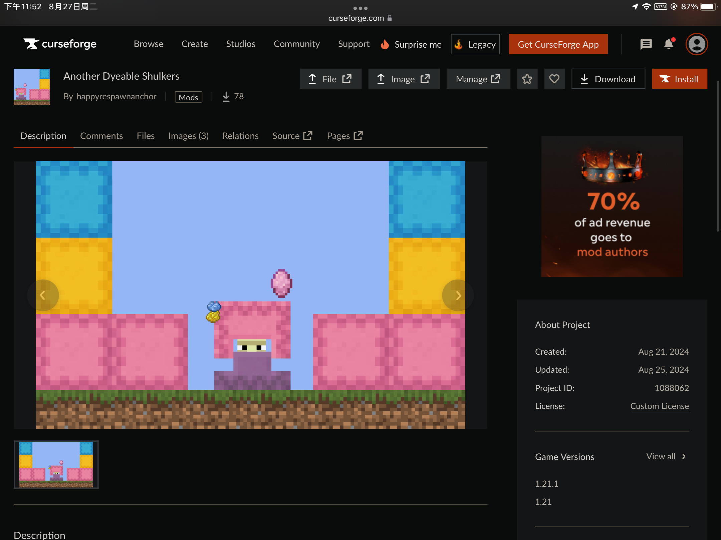This screenshot has width=721, height=540.
Task: Click the orange Install button
Action: (x=679, y=79)
